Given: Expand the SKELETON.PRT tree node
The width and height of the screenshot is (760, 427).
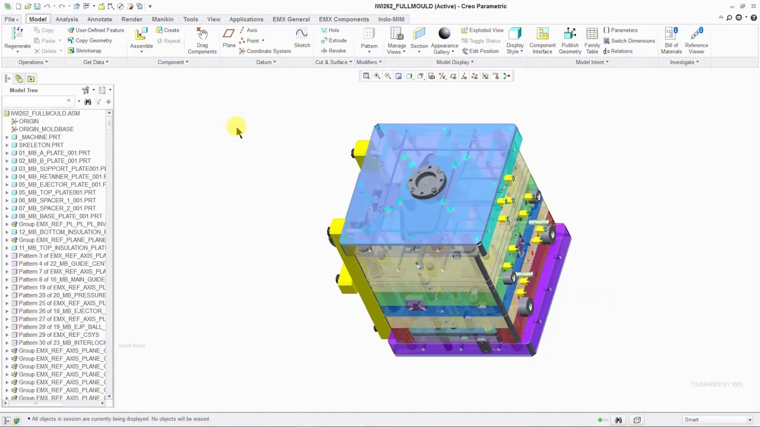Looking at the screenshot, I should pos(7,145).
